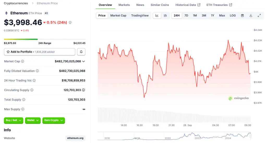The height and width of the screenshot is (143, 267).
Task: Switch to candlestick chart icon
Action: coord(165,16)
